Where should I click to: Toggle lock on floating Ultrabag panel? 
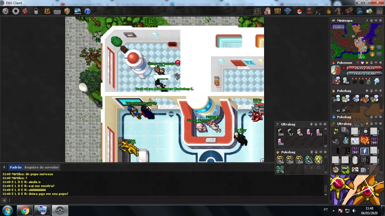click(x=316, y=124)
